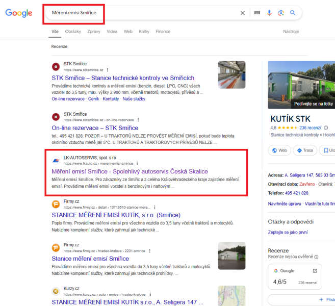Click the Zavřeno opening hours status
This screenshot has height=306, width=335.
(x=307, y=184)
